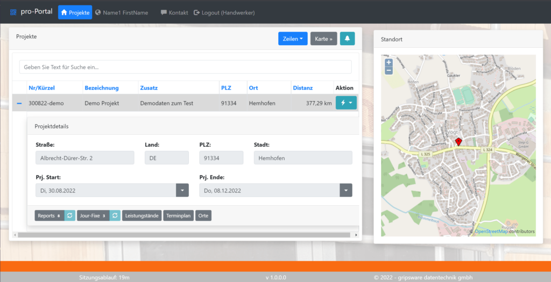The height and width of the screenshot is (282, 551).
Task: Zoom in on the Standort map
Action: 388,62
